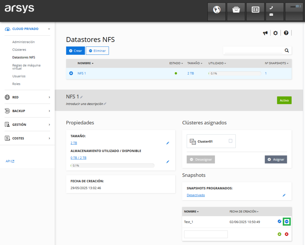
Task: Open the contact card icon in top bar
Action: tap(255, 12)
